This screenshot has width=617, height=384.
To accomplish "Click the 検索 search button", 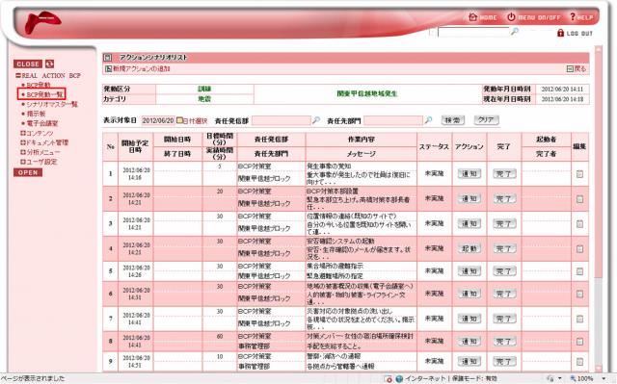I will [452, 119].
